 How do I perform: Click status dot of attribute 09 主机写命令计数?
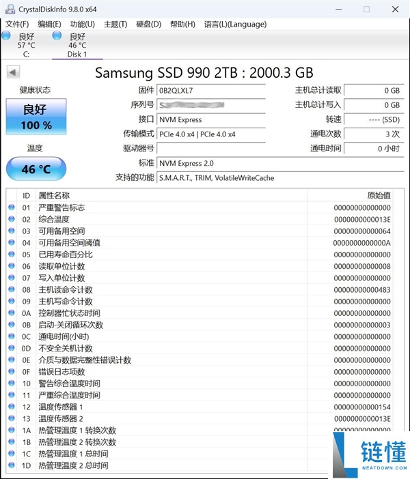12,301
